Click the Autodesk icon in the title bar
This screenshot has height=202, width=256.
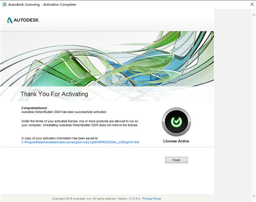click(x=4, y=4)
